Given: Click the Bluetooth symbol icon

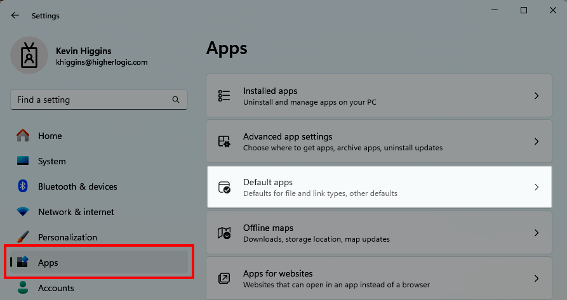Looking at the screenshot, I should (x=23, y=186).
